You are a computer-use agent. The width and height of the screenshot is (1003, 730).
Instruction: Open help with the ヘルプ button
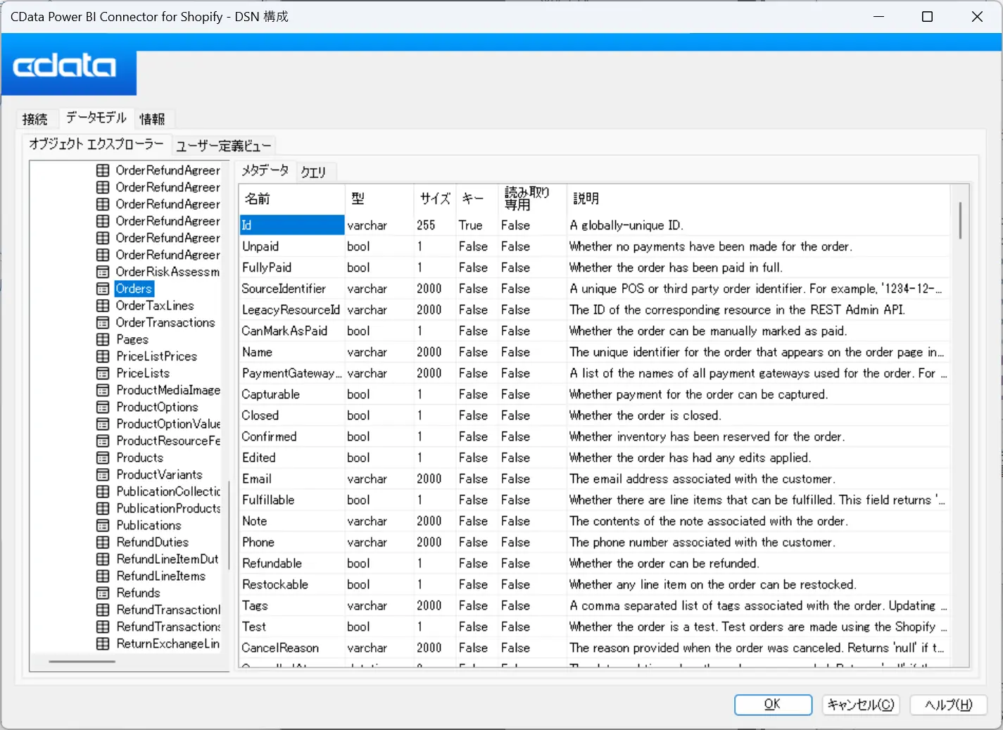pyautogui.click(x=948, y=705)
